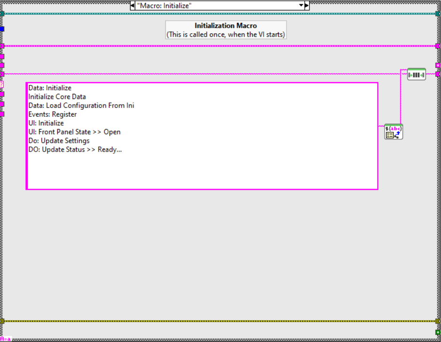Click the teal tunnel on top-right border
The height and width of the screenshot is (342, 441).
click(438, 14)
